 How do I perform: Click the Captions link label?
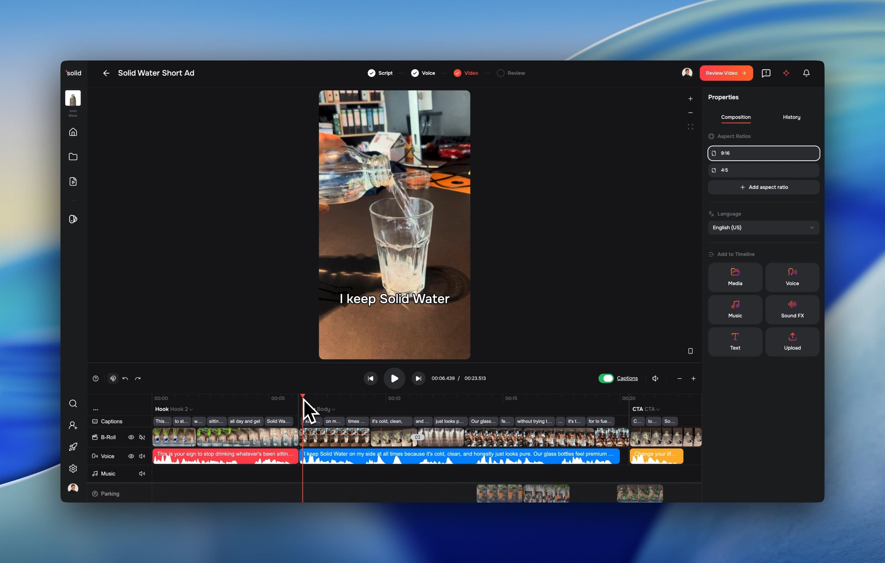(627, 378)
